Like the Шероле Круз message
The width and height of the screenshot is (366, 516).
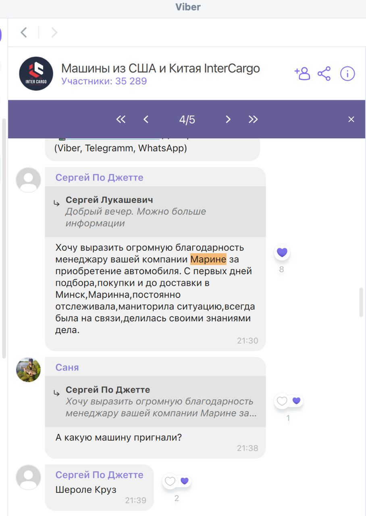tap(170, 481)
